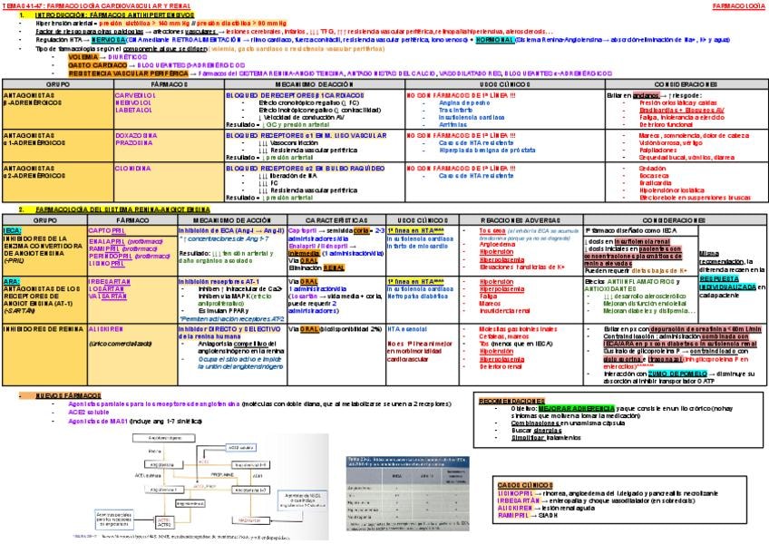Viewport: 769px width, 544px height.
Task: Click 'Hiperplasia benigna de próstata' entry
Action: point(487,151)
